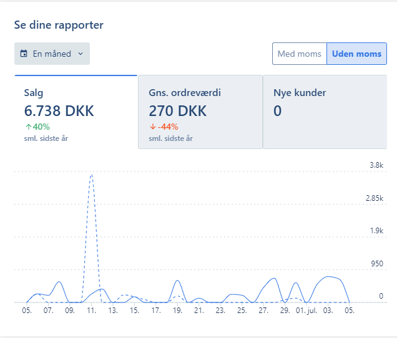Select the 19. date on the x-axis
The width and height of the screenshot is (397, 338).
pos(177,310)
